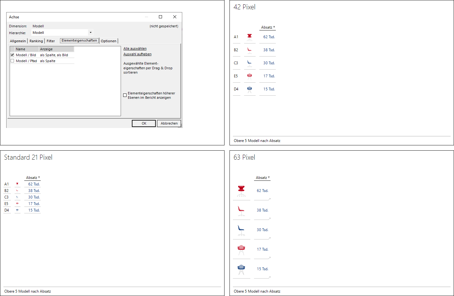Uncheck the Modell / Bild checkbox

pos(12,55)
